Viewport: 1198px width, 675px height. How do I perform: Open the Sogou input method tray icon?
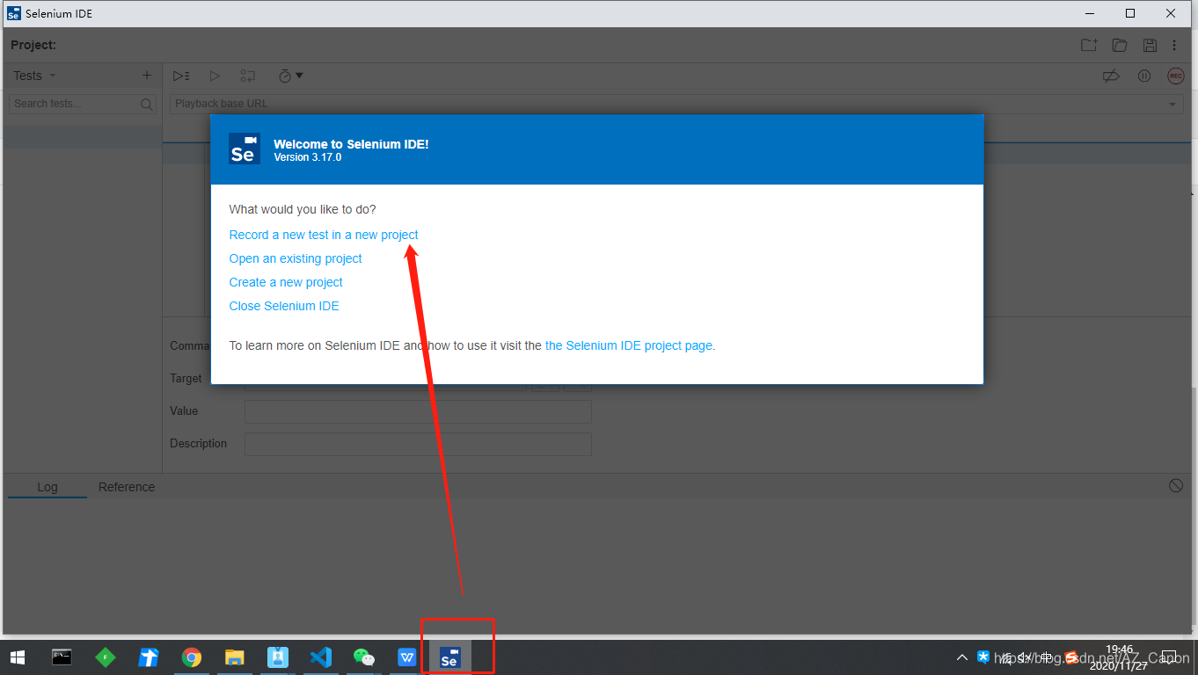click(1070, 657)
